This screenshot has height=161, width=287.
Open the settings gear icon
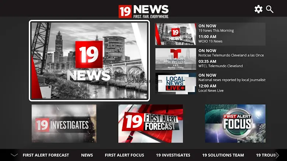click(x=258, y=9)
